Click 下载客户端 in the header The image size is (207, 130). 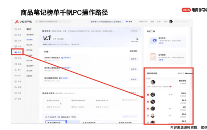(x=143, y=22)
